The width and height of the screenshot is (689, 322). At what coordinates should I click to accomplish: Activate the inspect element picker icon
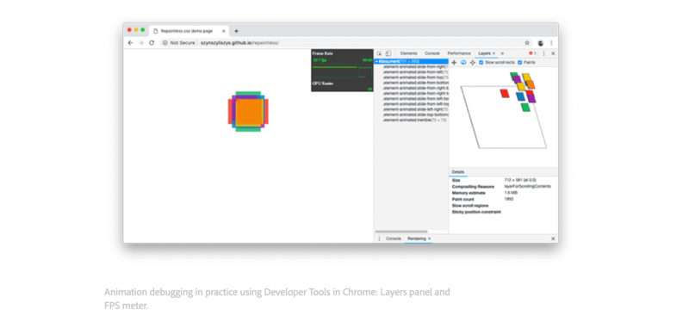pyautogui.click(x=380, y=53)
